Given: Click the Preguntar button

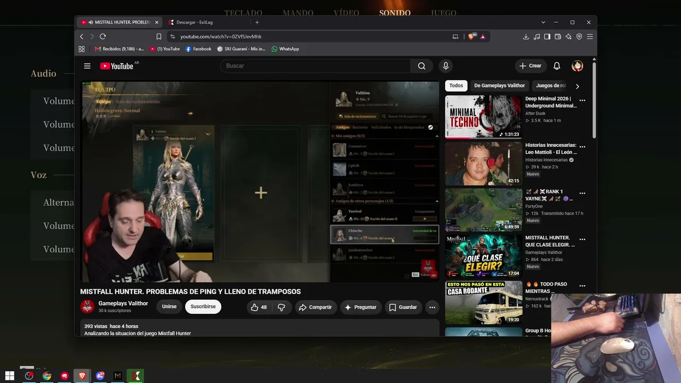Looking at the screenshot, I should click(360, 307).
